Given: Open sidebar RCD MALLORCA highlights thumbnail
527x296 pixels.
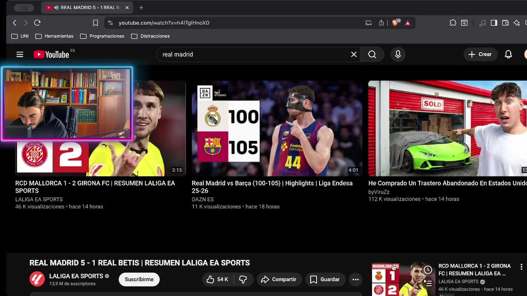Looking at the screenshot, I should (403, 280).
